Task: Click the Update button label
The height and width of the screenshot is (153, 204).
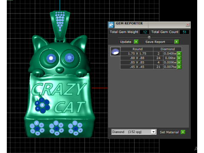Action: pyautogui.click(x=126, y=42)
